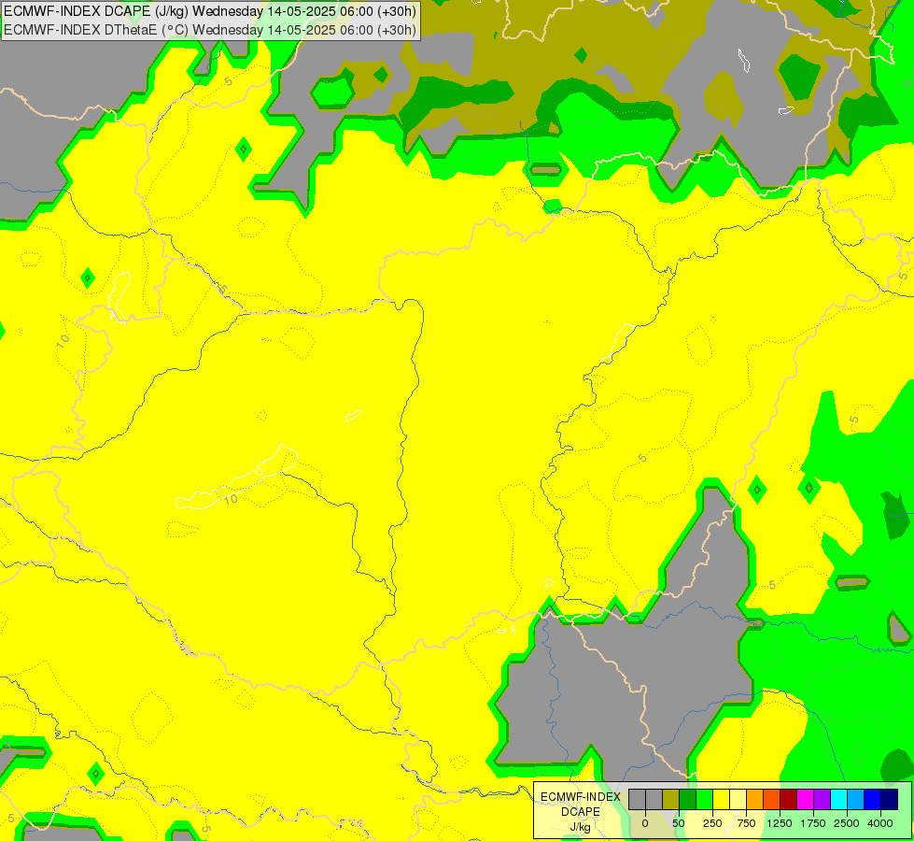Click the purple legend swatch
This screenshot has height=841, width=914.
pyautogui.click(x=823, y=800)
